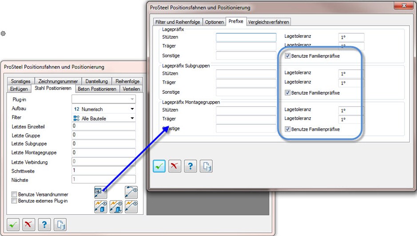Switch to Optionen tab
Image resolution: width=417 pixels, height=236 pixels.
tap(214, 22)
